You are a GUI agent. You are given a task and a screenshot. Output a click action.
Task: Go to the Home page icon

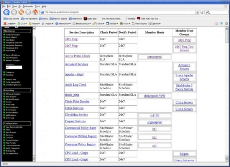[35, 12]
